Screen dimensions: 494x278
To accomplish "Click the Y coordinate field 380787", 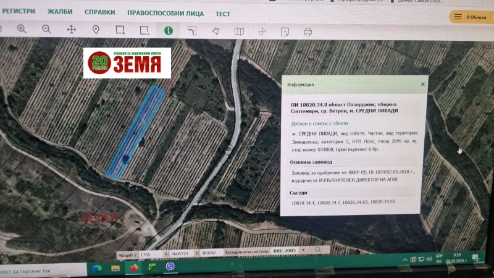I will pos(211,253).
